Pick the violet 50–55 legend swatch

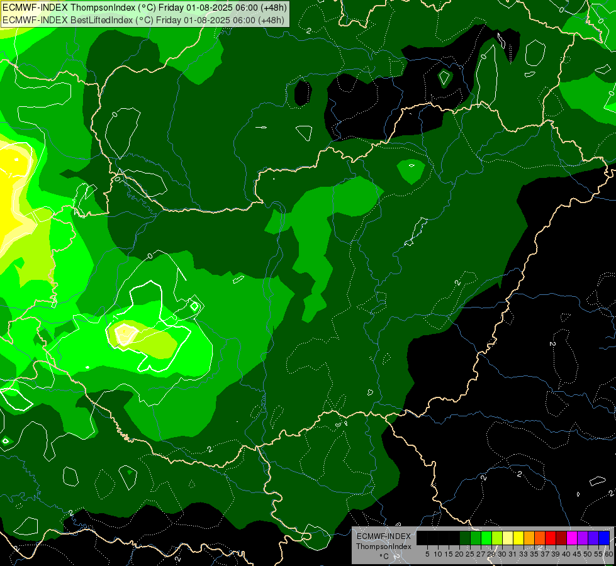pos(593,538)
